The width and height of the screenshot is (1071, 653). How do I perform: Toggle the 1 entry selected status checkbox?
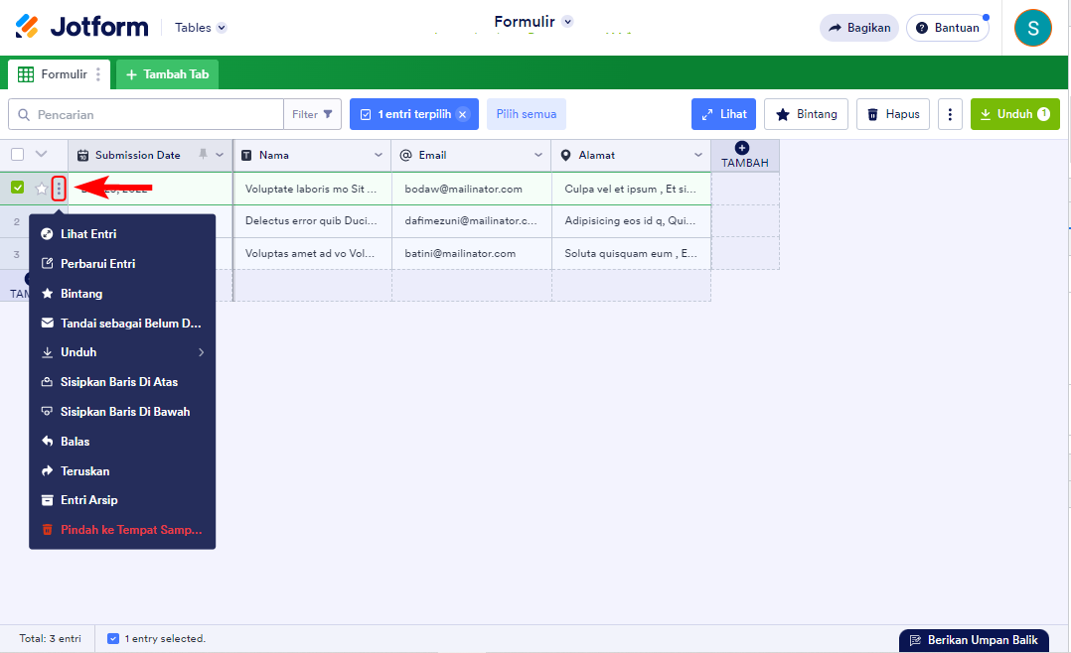pos(113,639)
